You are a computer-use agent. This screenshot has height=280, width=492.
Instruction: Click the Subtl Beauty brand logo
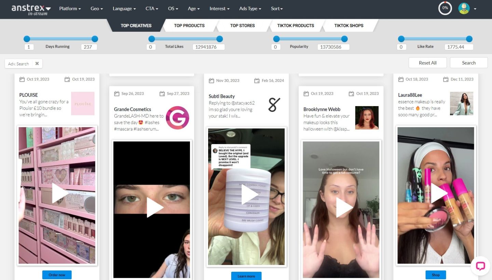tap(274, 105)
